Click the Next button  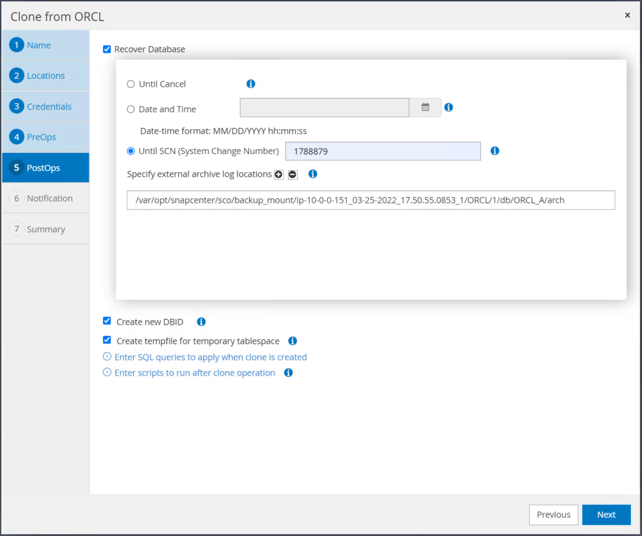[x=606, y=514]
